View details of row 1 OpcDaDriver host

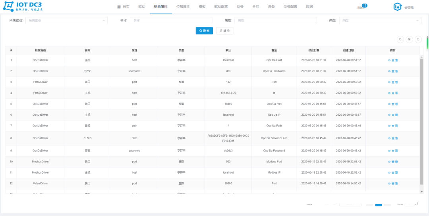coord(392,60)
